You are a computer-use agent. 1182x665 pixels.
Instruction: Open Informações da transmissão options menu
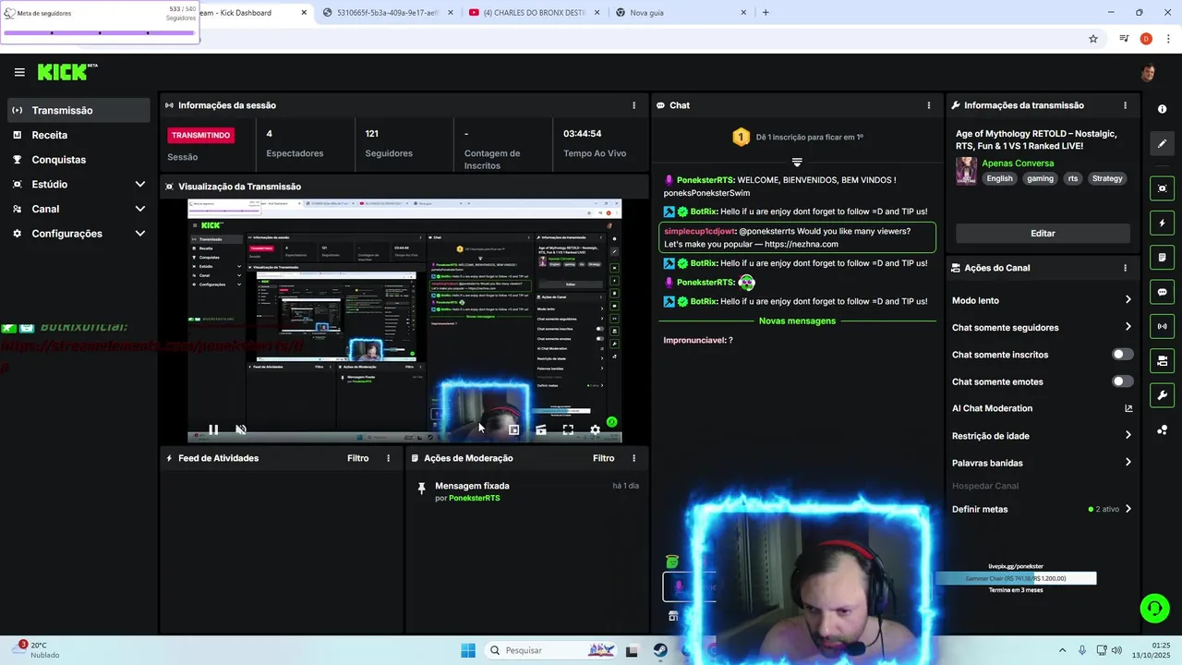point(1125,105)
